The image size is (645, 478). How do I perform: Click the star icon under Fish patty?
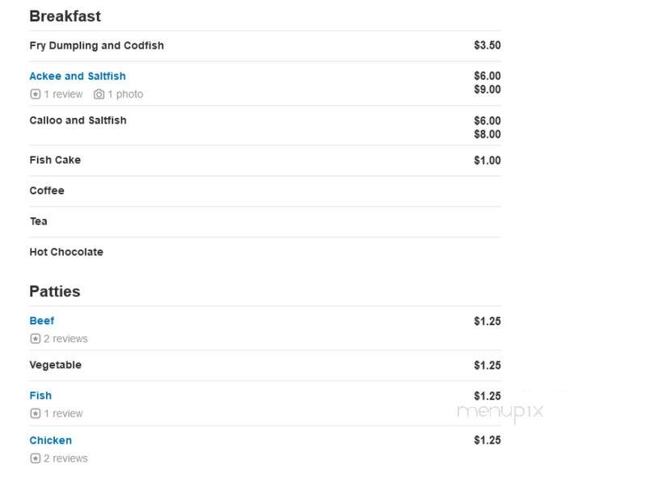click(36, 413)
